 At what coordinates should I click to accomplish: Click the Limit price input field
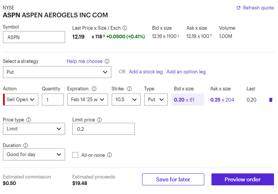pyautogui.click(x=103, y=129)
